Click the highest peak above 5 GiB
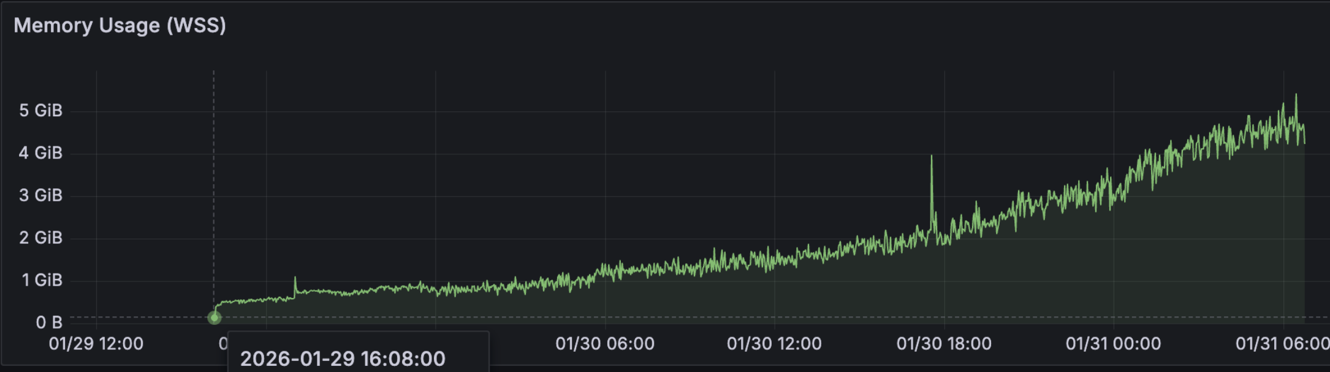The image size is (1330, 372). click(1296, 95)
